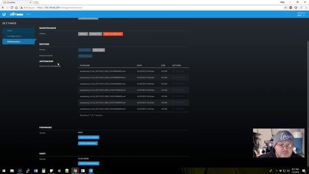Image resolution: width=309 pixels, height=174 pixels.
Task: Click the Start UniFi service button
Action: pyautogui.click(x=85, y=50)
